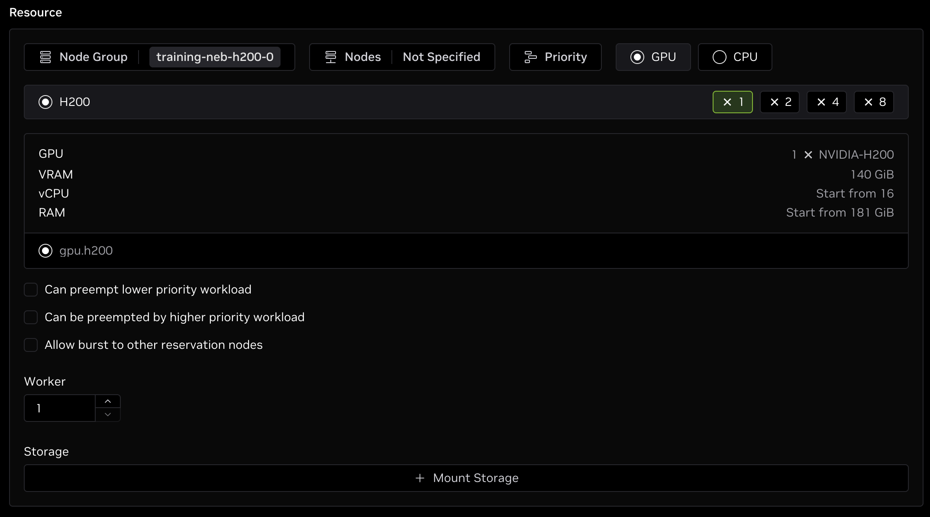Select the ×1 GPU count button
Image resolution: width=930 pixels, height=517 pixels.
click(x=732, y=102)
